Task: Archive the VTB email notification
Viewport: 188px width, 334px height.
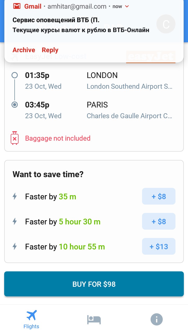Action: pyautogui.click(x=24, y=50)
